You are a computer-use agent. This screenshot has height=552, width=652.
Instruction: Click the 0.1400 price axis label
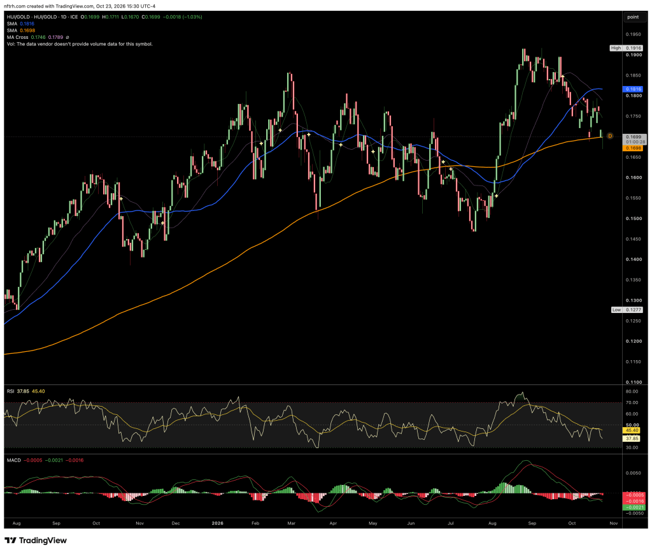point(634,259)
